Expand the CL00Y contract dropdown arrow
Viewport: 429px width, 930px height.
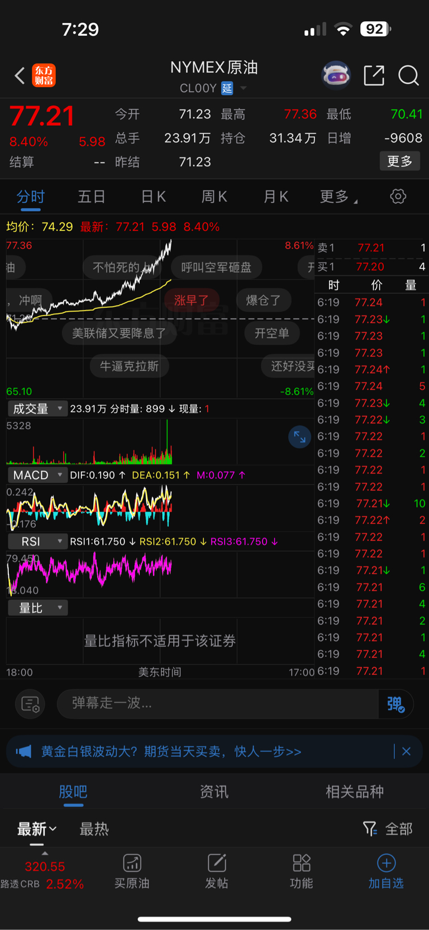click(x=243, y=88)
